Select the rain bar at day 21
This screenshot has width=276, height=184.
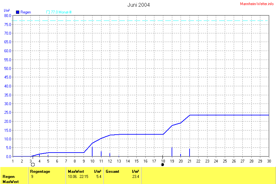click(190, 153)
